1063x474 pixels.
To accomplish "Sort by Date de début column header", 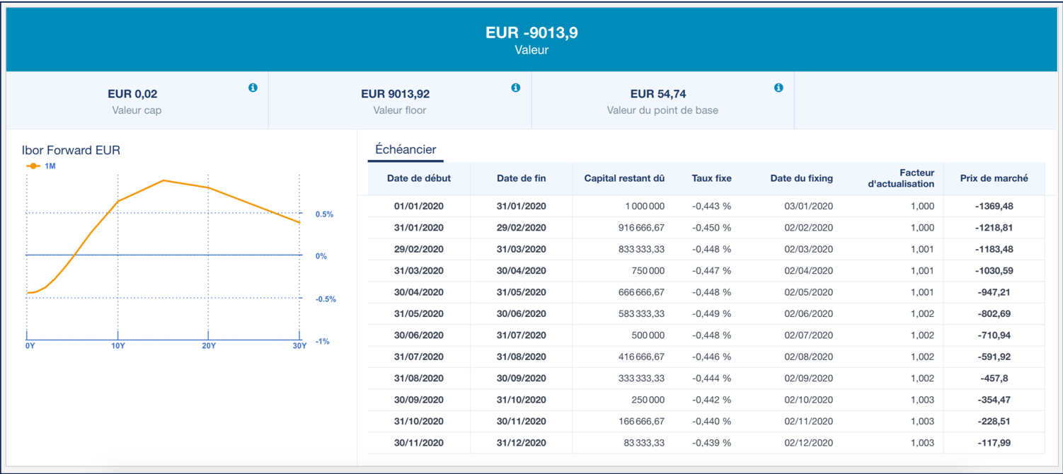I will pos(418,178).
